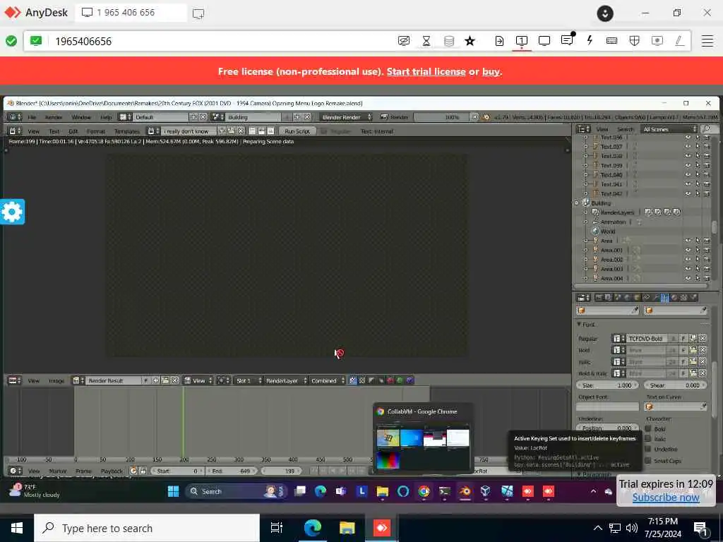Expand the Text.037 tree node

click(x=586, y=147)
